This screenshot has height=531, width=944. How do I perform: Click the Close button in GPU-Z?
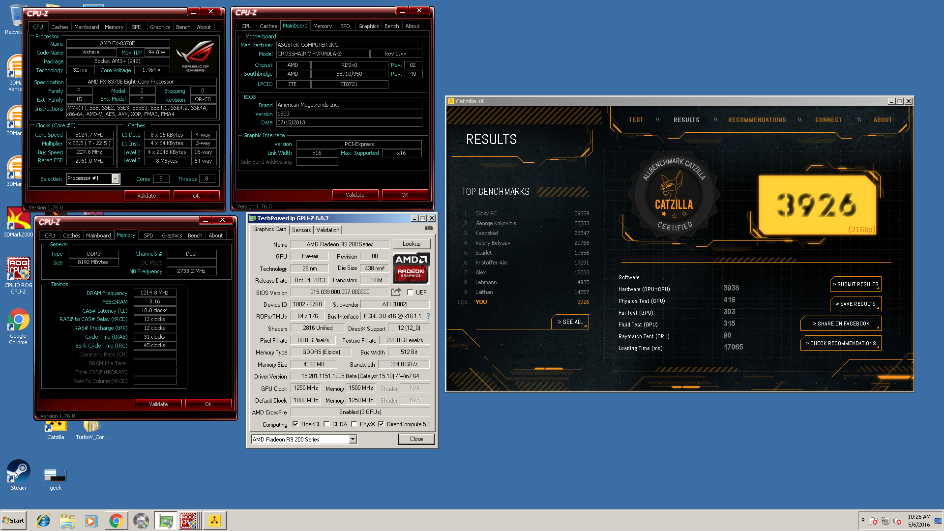pos(416,439)
